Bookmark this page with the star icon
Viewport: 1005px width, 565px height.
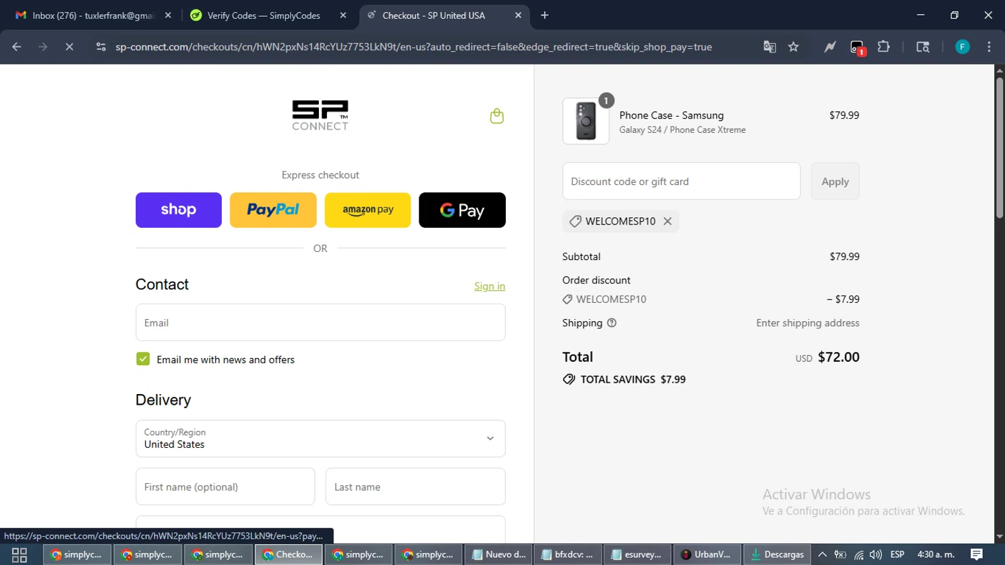coord(793,47)
